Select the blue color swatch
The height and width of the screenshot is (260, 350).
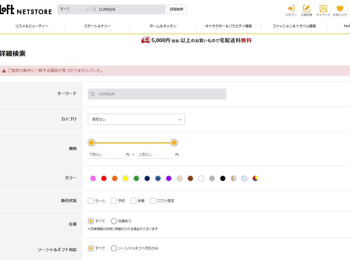[158, 178]
